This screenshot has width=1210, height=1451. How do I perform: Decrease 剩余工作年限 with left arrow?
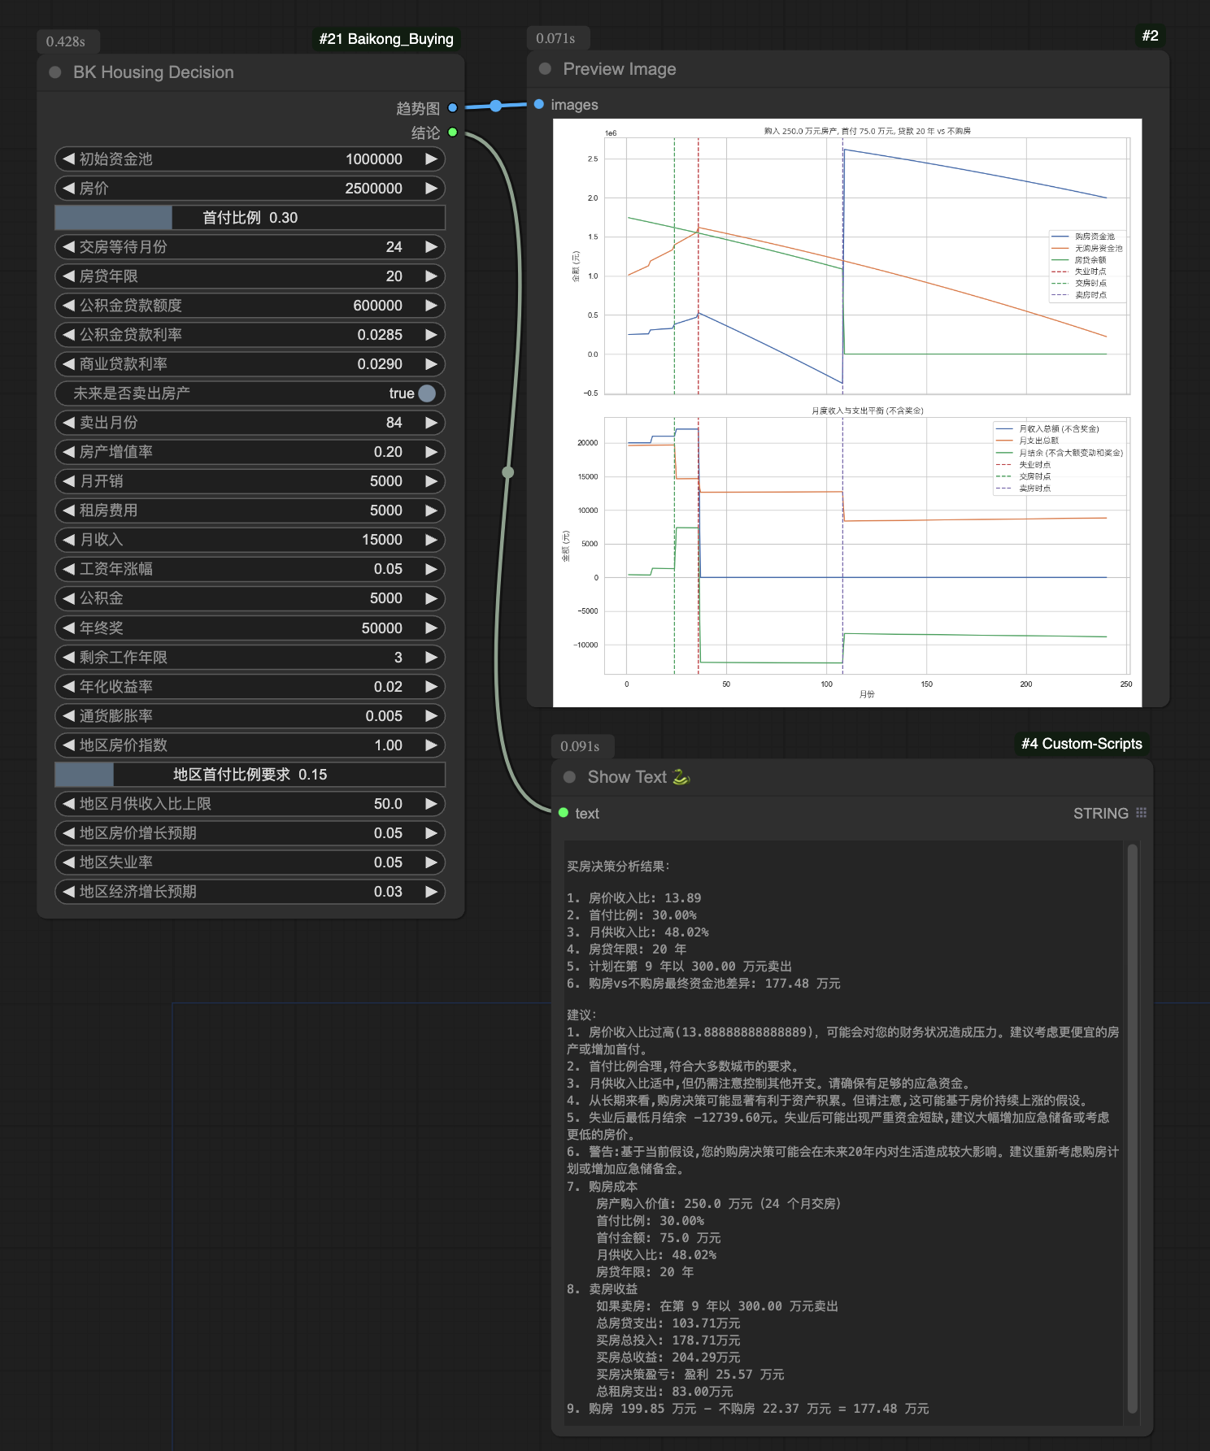coord(68,658)
